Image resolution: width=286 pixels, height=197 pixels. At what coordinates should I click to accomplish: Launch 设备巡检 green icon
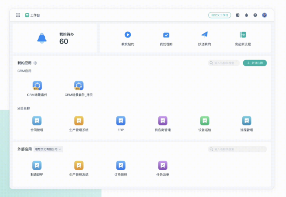[205, 120]
